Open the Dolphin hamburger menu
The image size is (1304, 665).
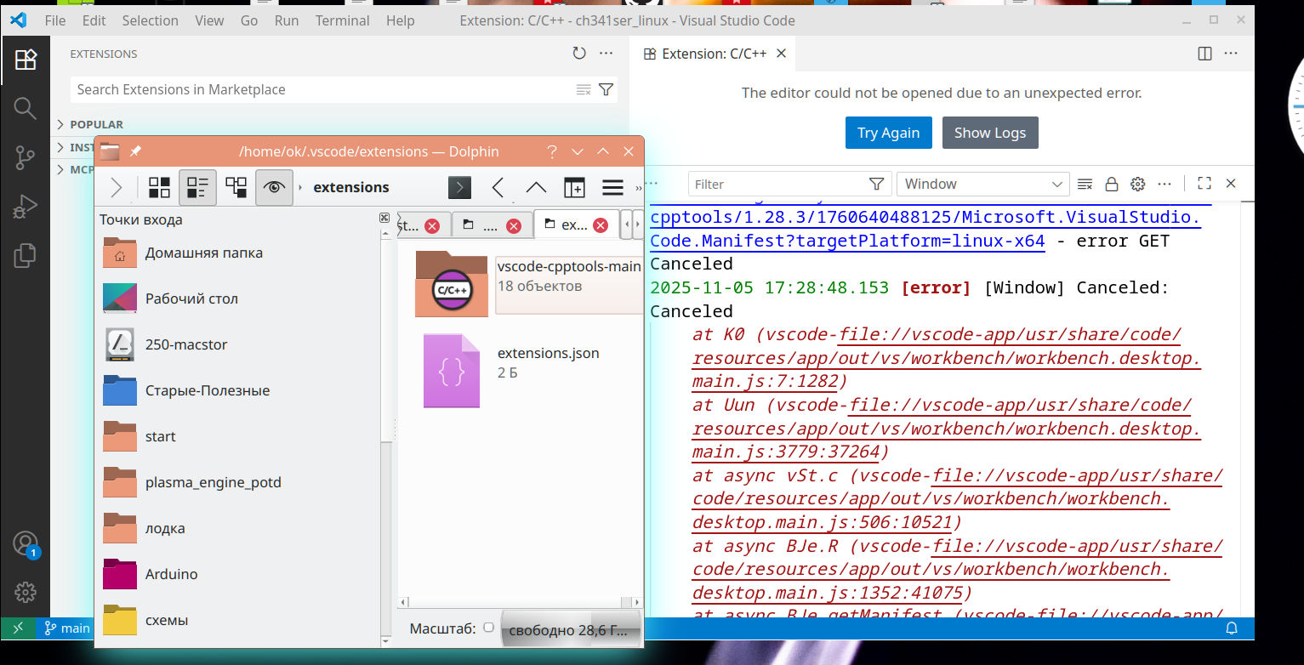coord(612,187)
